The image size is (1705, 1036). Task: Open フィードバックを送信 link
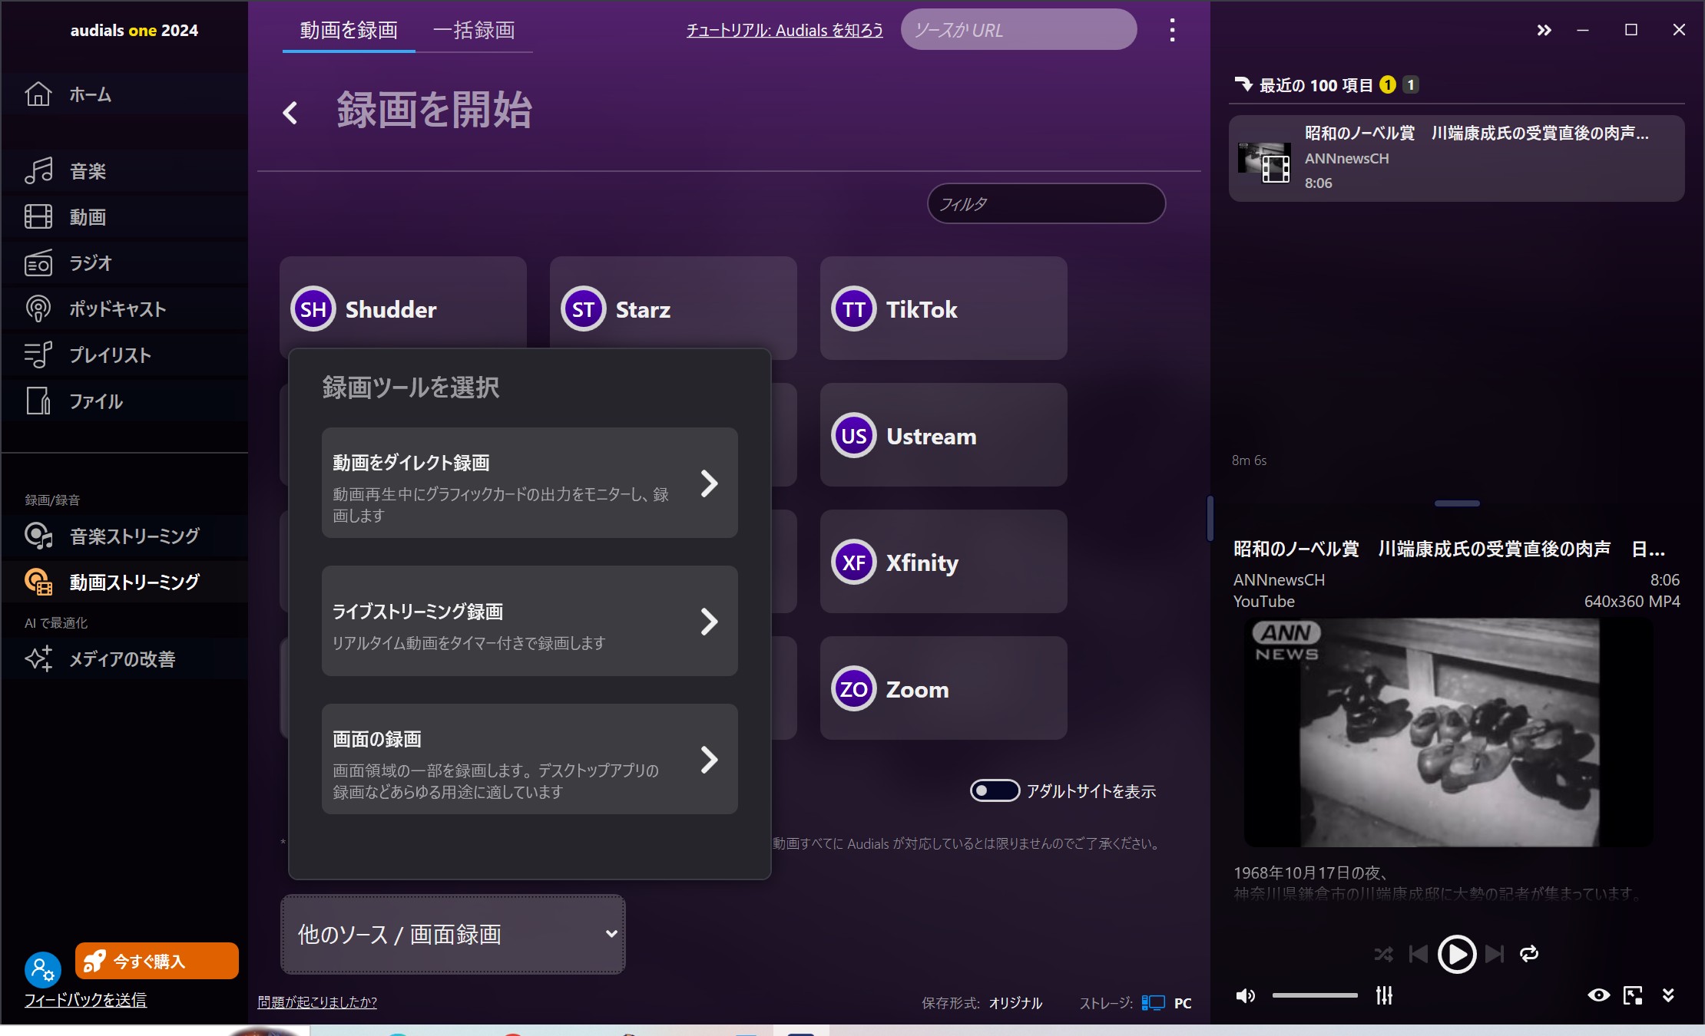85,1000
